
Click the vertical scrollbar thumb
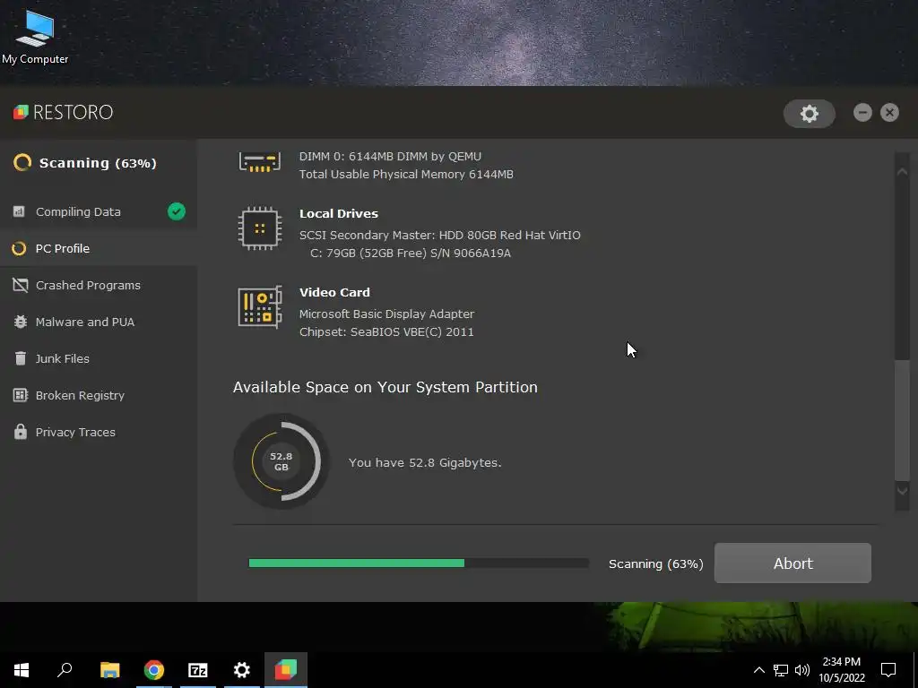coord(902,419)
